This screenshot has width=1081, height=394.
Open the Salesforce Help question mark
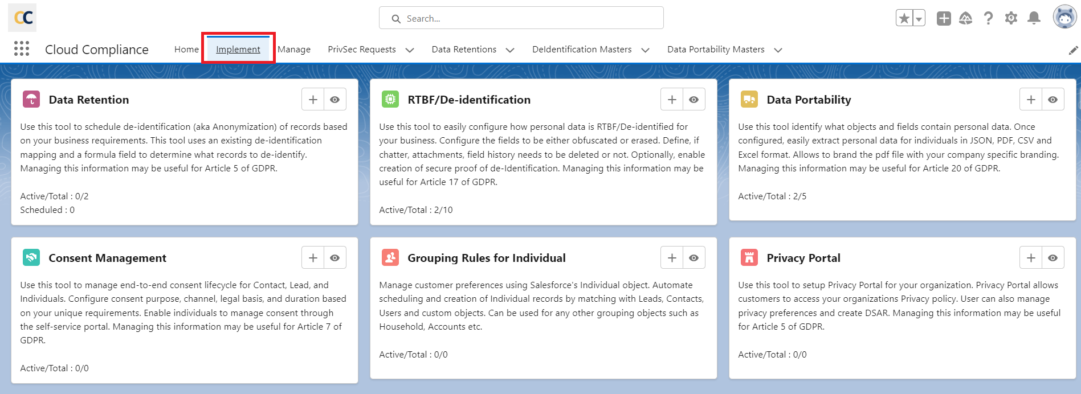(x=988, y=19)
